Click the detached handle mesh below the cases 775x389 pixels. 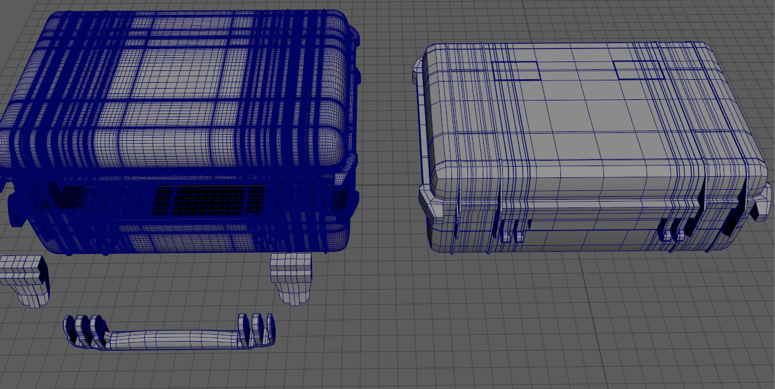172,337
